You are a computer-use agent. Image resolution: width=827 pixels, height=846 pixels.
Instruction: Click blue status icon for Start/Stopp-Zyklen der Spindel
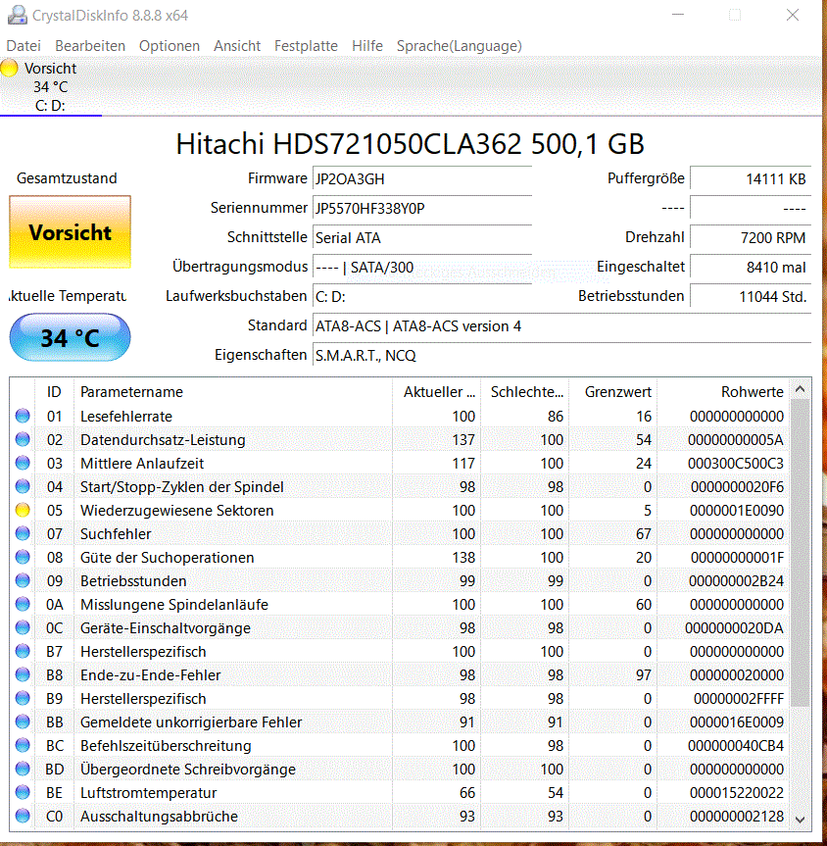(23, 486)
